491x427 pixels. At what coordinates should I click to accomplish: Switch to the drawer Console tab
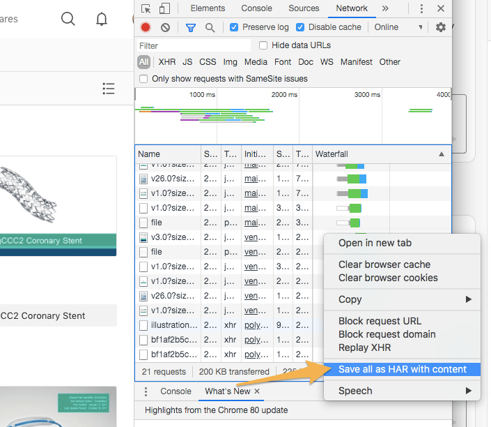coord(176,391)
